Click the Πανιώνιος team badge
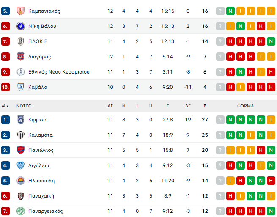Image resolution: width=277 pixels, height=217 pixels. coord(20,150)
